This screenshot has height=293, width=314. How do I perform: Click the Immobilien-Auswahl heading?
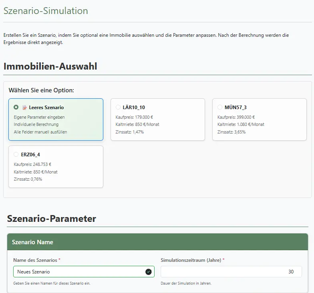point(50,66)
